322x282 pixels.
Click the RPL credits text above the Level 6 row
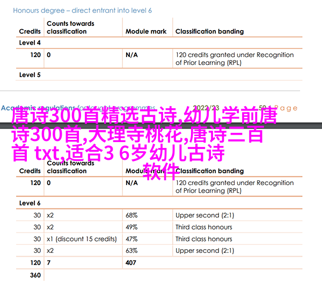click(x=235, y=187)
